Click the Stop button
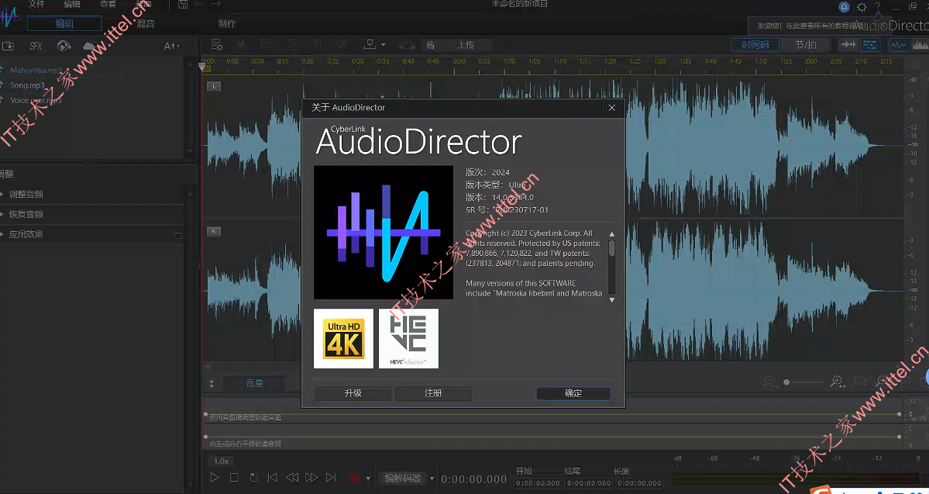929x494 pixels. pyautogui.click(x=234, y=478)
